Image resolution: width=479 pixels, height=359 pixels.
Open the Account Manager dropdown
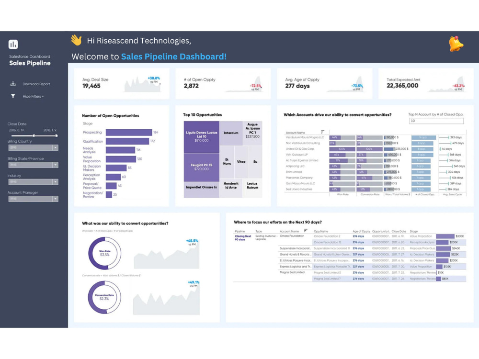click(33, 199)
